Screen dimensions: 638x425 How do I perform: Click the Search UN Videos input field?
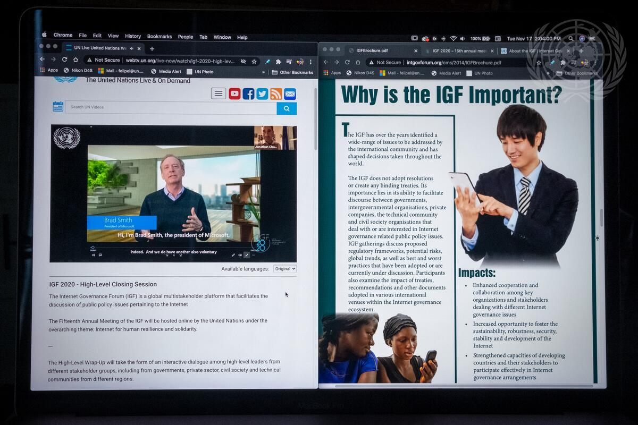pos(170,107)
